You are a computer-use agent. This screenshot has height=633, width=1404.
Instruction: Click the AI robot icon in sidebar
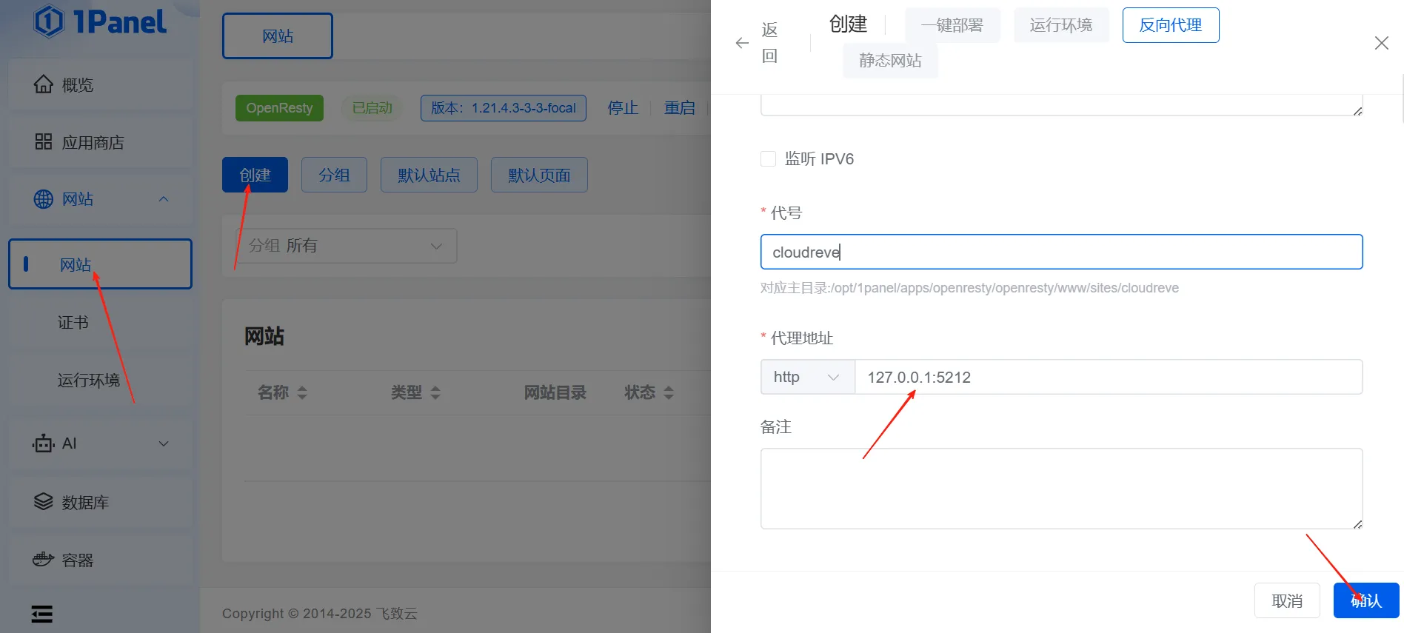(44, 443)
